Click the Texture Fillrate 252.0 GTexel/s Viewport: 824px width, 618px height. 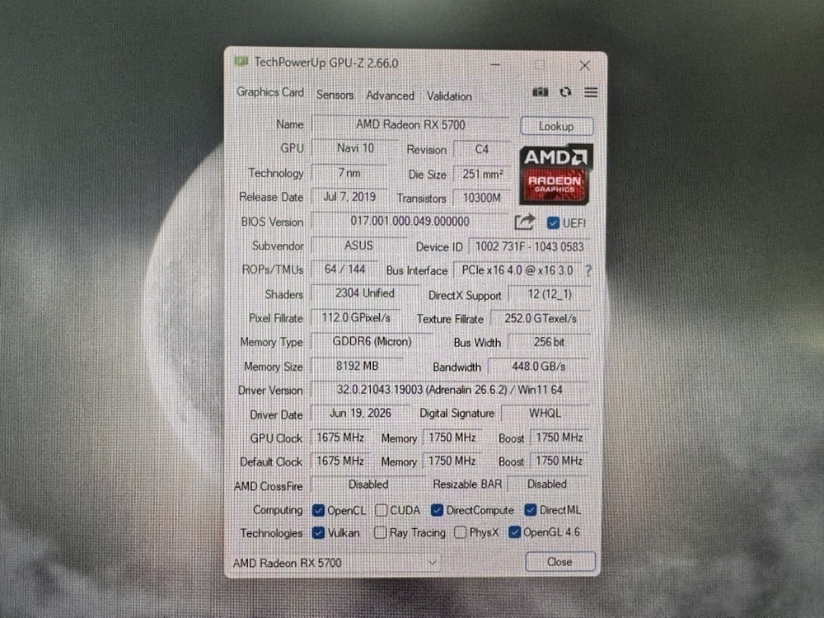[x=541, y=318]
